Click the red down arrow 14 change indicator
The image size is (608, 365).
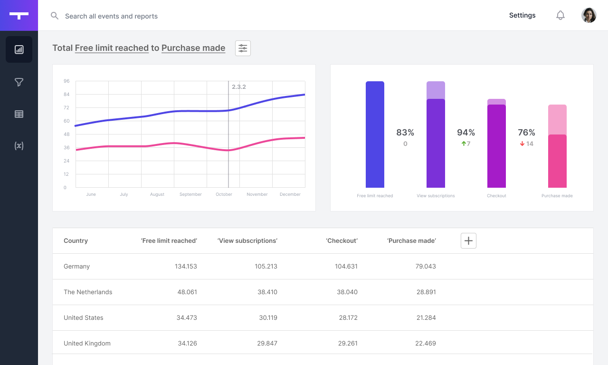526,144
